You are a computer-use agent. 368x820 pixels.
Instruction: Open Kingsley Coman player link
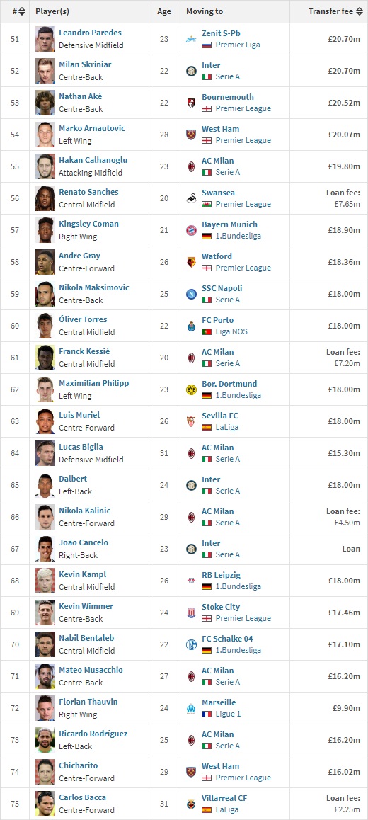point(89,224)
